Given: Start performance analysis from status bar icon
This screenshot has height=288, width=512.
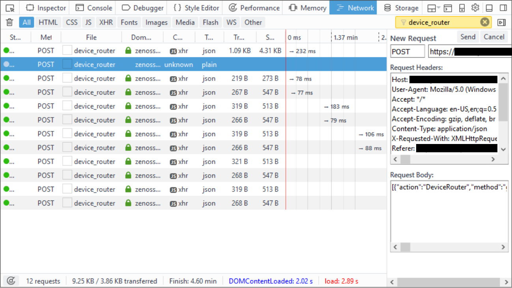Looking at the screenshot, I should click(x=11, y=281).
